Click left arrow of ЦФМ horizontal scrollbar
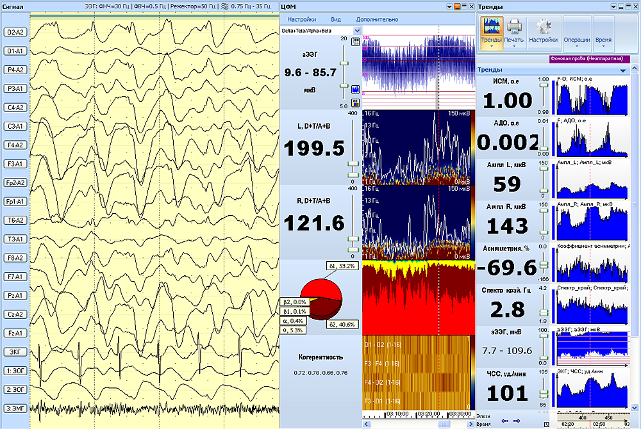Screen dimensions: 641x429 366,425
